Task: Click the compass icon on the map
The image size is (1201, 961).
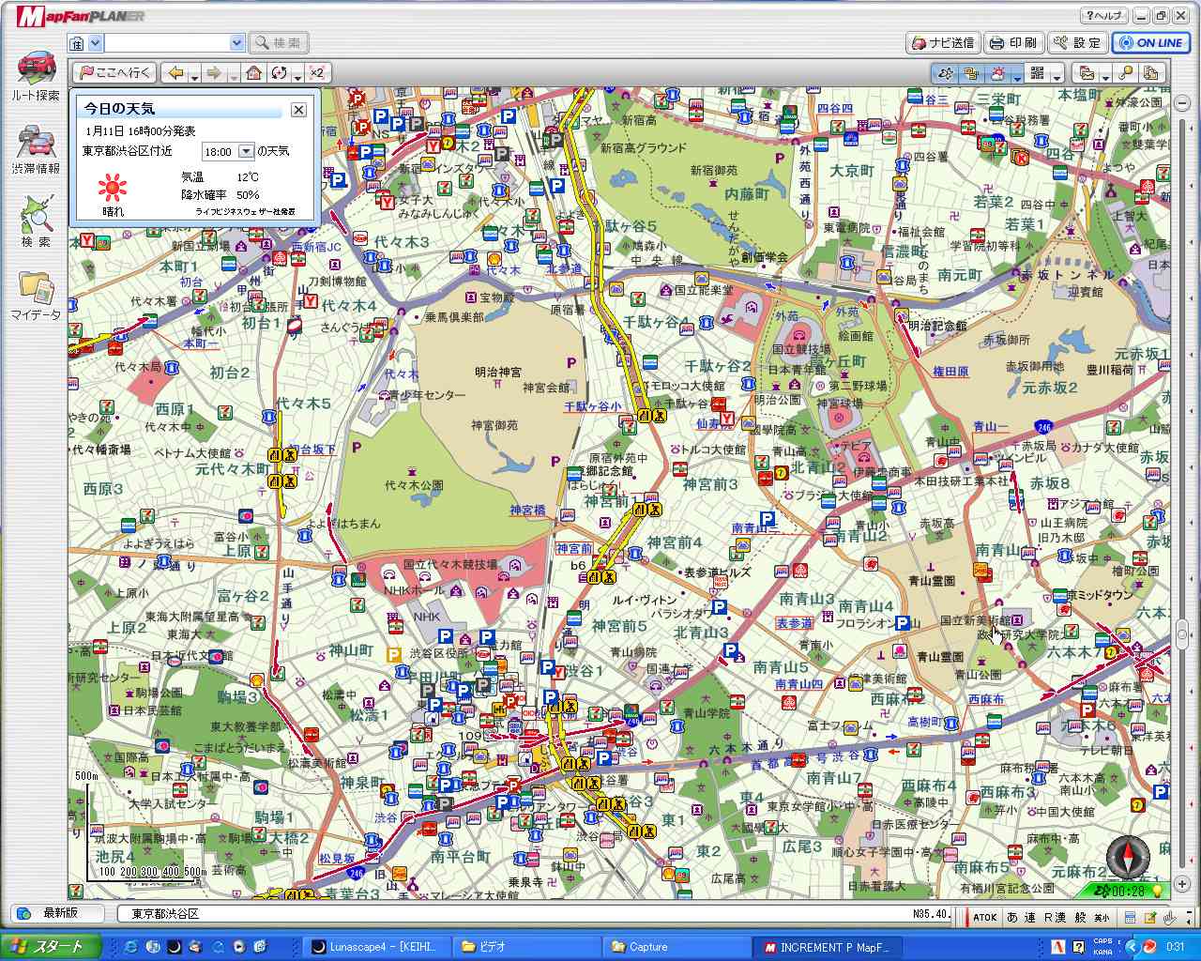Action: (x=1127, y=855)
